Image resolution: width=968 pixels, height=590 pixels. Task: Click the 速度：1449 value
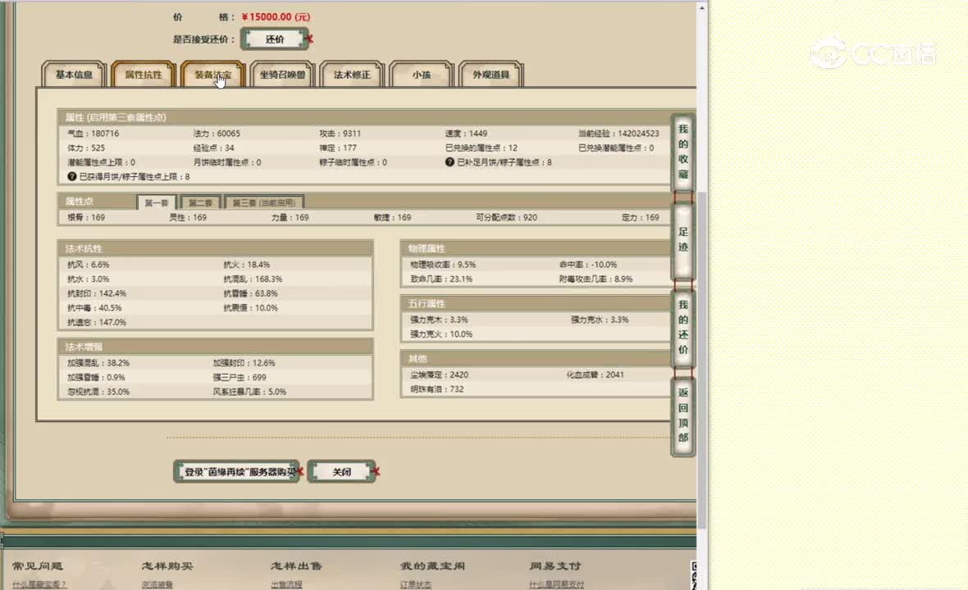(x=466, y=134)
